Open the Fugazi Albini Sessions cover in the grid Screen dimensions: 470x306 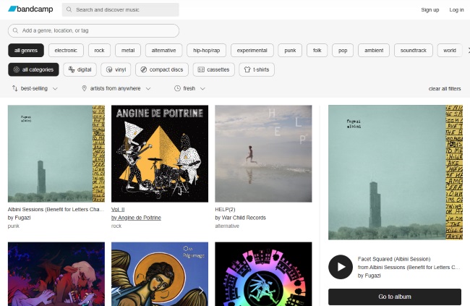tap(56, 153)
